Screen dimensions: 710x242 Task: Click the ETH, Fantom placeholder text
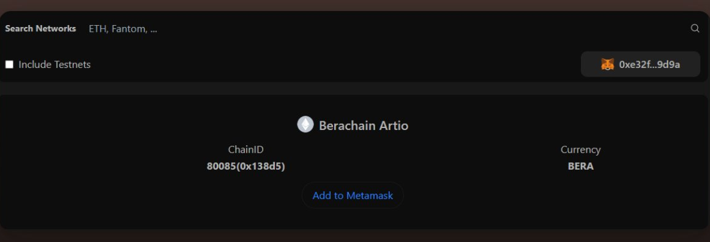point(122,29)
